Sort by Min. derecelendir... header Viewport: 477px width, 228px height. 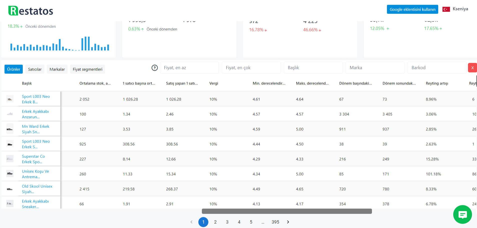(x=269, y=83)
